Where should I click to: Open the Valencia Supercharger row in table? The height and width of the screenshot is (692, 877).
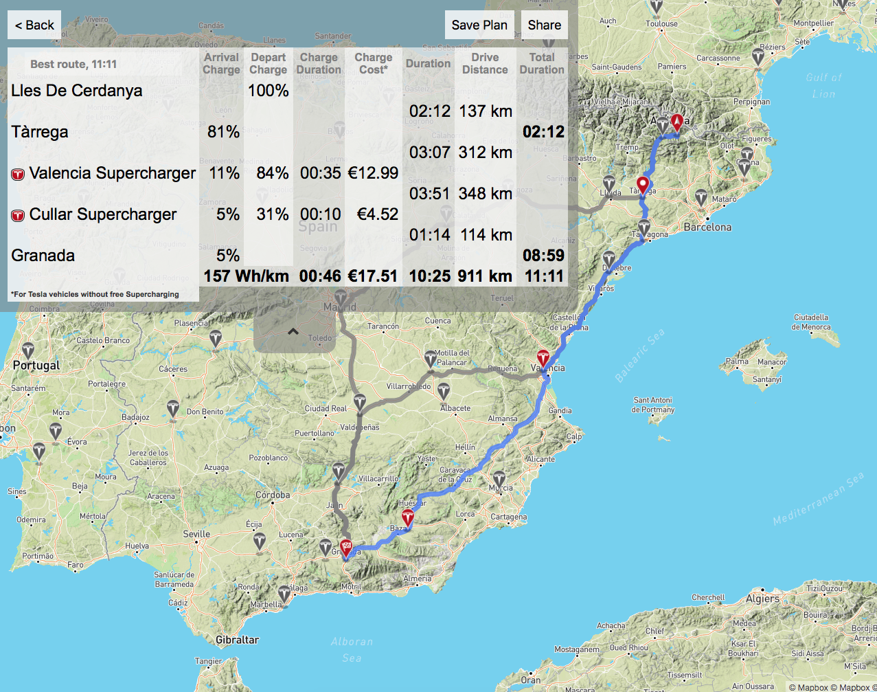[x=112, y=173]
